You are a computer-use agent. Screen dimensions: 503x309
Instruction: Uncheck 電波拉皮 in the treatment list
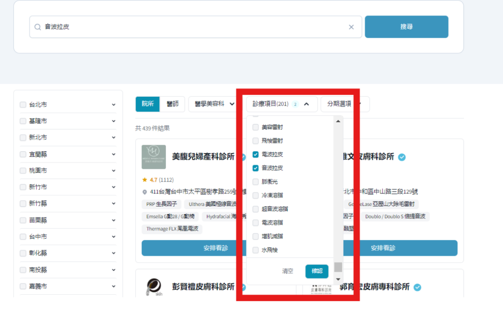pos(256,154)
